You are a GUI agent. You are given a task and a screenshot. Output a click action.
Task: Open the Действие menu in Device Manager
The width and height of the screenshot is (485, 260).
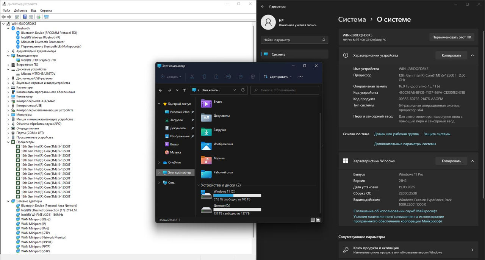click(20, 11)
